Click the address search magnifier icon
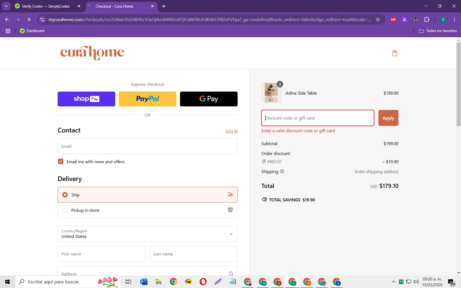Viewport: 461px width, 288px height. tap(231, 274)
